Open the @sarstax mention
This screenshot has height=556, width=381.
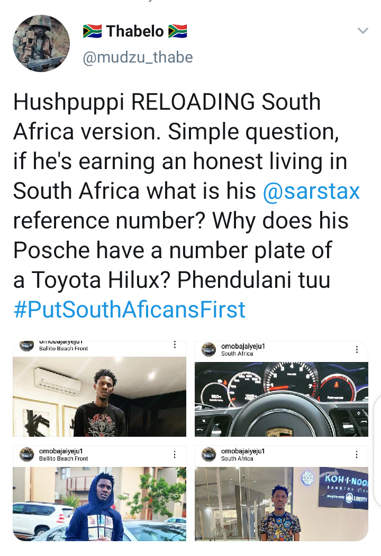click(311, 191)
